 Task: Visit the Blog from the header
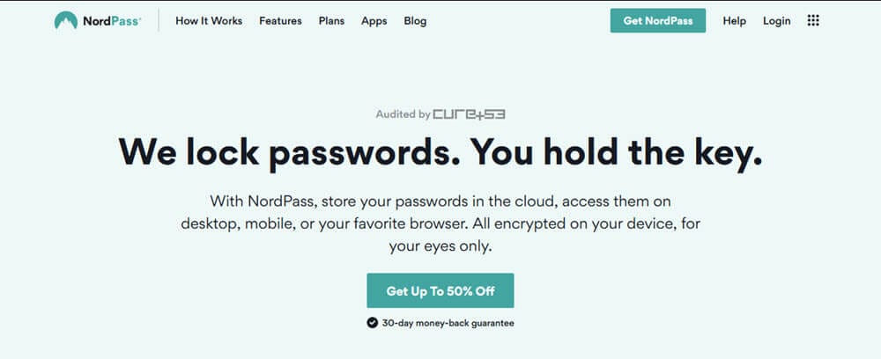415,21
